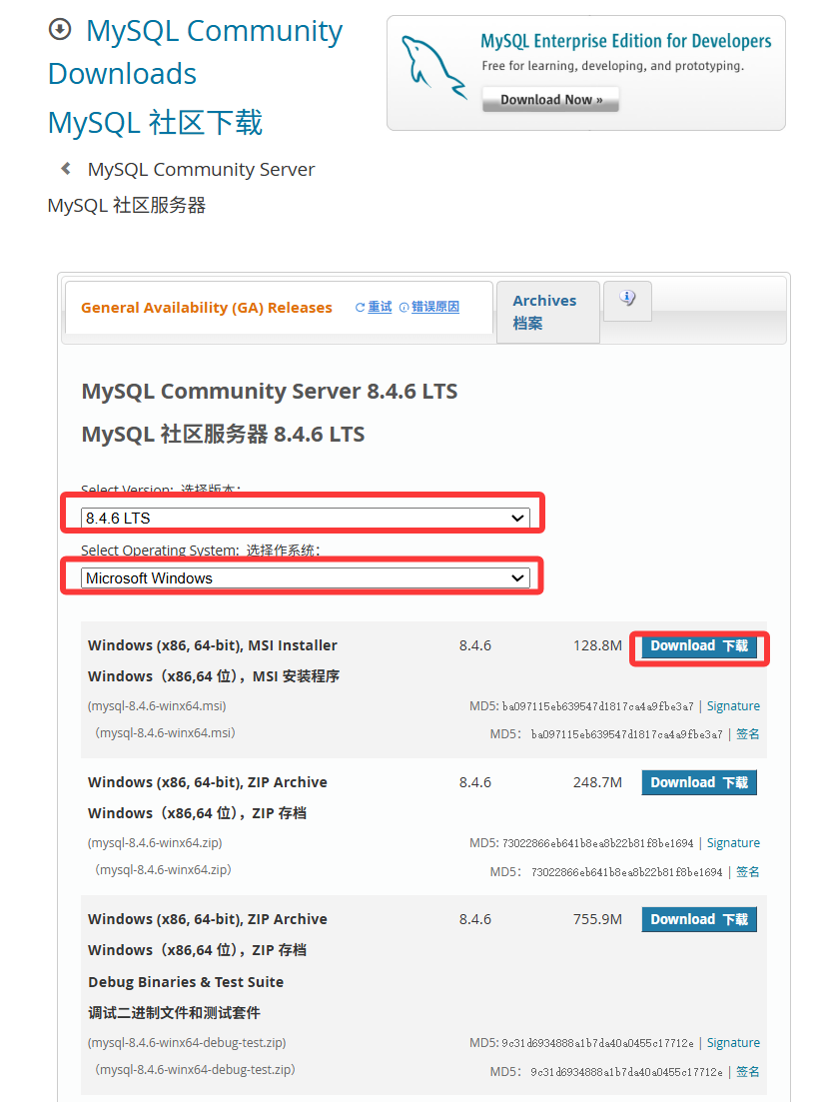Open the MySQL Community Server breadcrumb link
The height and width of the screenshot is (1102, 818).
point(201,170)
